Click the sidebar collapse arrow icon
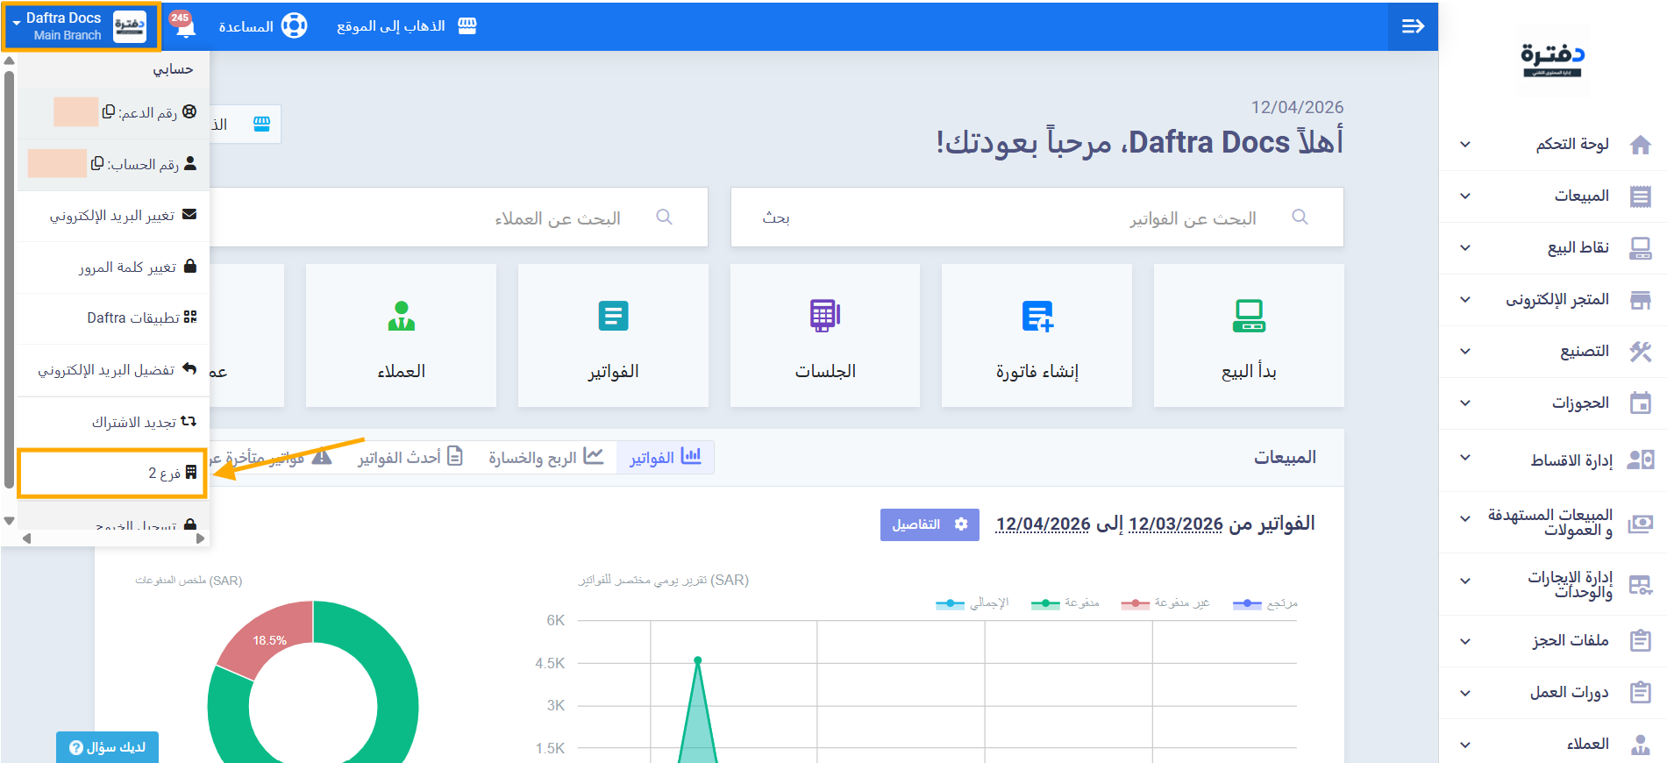Viewport: 1667px width, 763px height. point(1413,26)
